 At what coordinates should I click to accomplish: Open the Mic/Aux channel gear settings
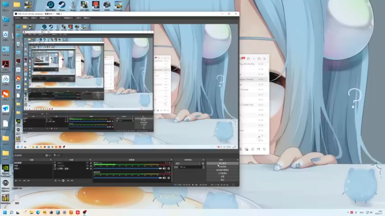tap(169, 168)
